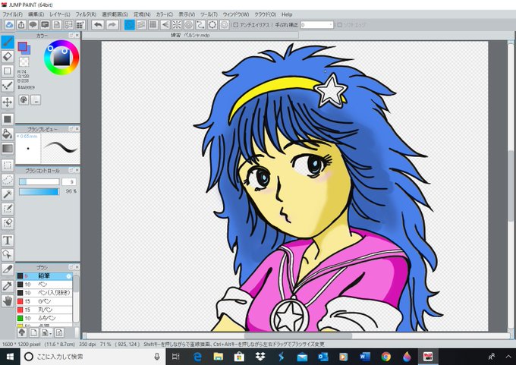
Task: Undock the ブラシコントロール panel
Action: tap(71, 170)
